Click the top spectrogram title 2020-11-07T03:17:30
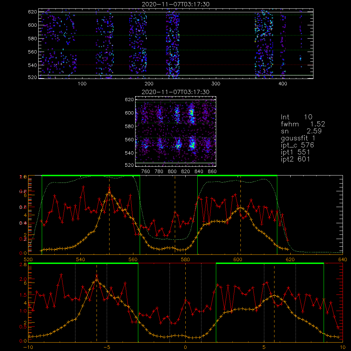This screenshot has width=351, height=351. 176,4
